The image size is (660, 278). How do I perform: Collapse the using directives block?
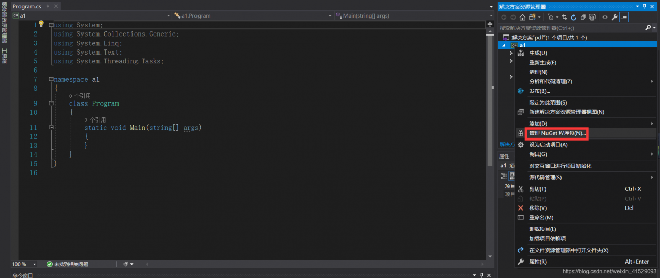[x=52, y=25]
